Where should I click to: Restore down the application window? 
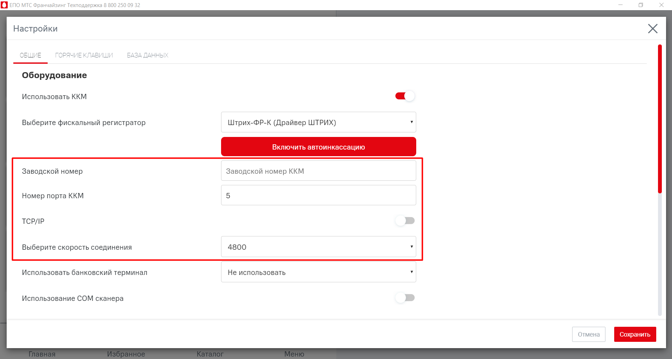(x=641, y=5)
